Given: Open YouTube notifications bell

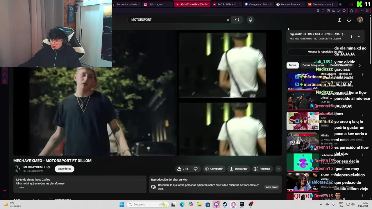Looking at the screenshot, I should tap(349, 20).
